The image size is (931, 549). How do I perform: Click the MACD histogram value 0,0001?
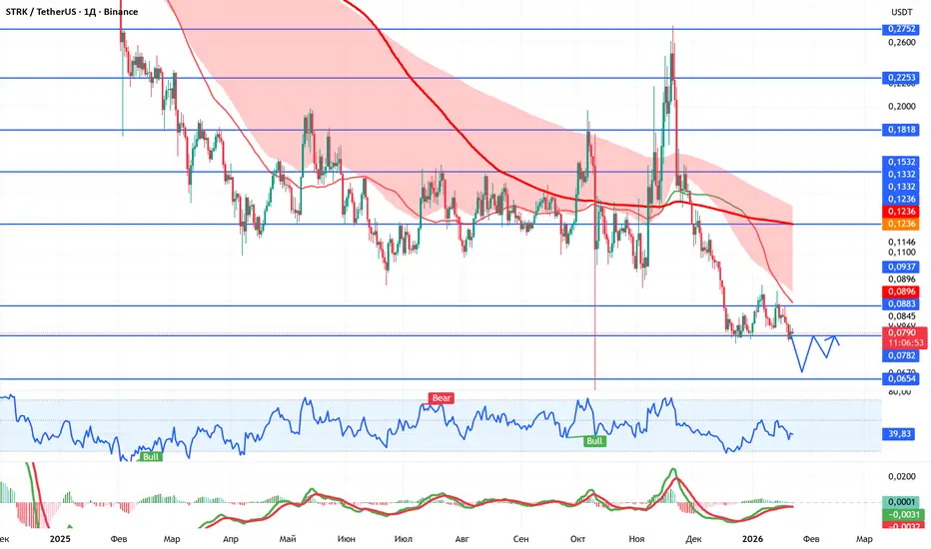[901, 502]
